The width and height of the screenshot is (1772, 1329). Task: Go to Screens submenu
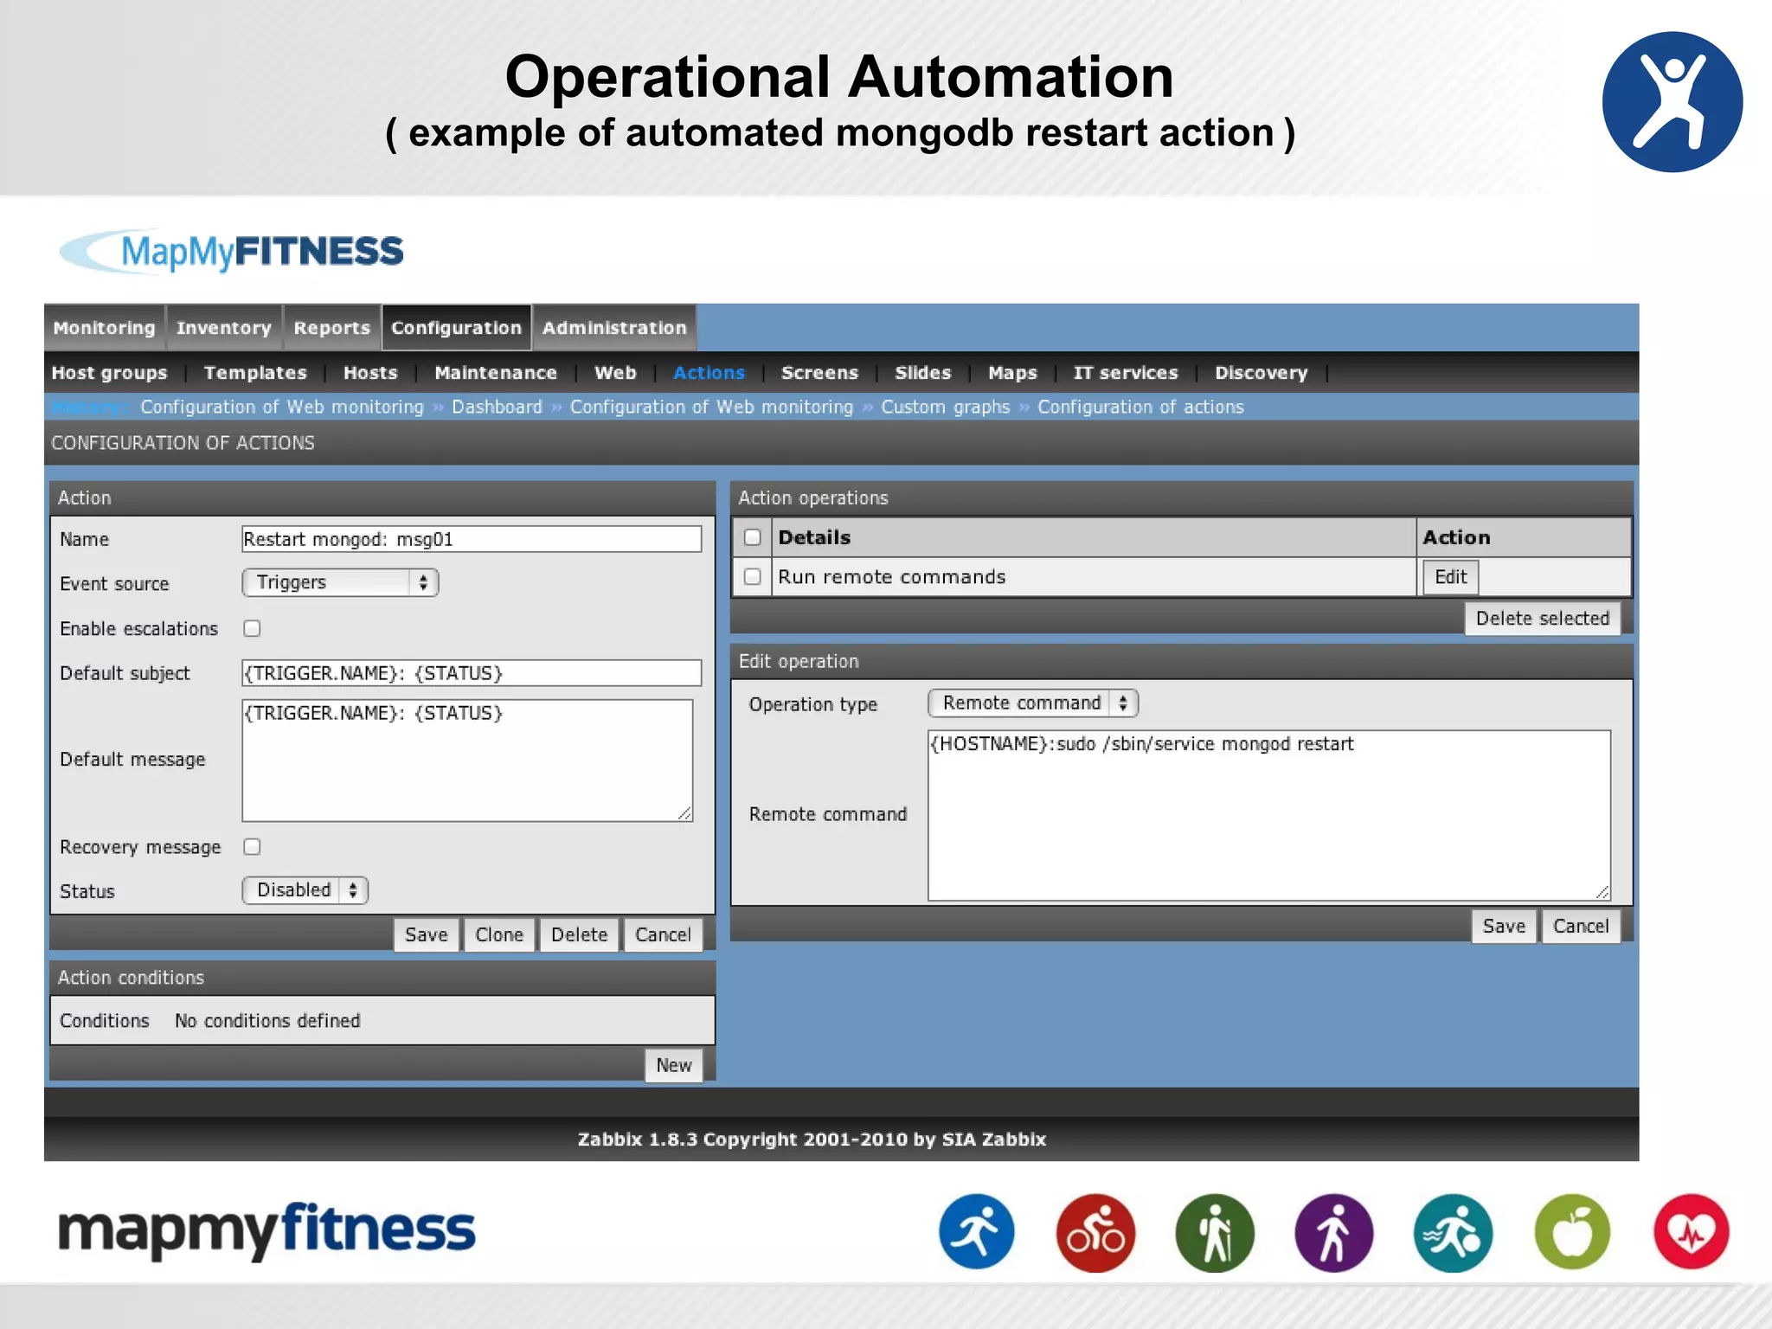tap(819, 373)
